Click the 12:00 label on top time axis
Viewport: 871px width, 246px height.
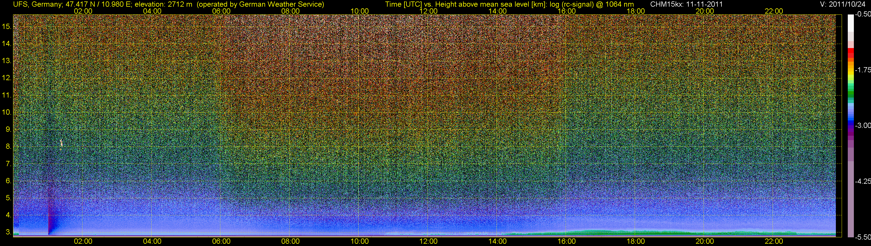click(429, 11)
